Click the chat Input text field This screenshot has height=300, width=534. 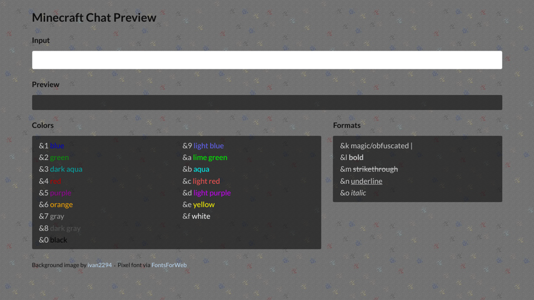267,60
